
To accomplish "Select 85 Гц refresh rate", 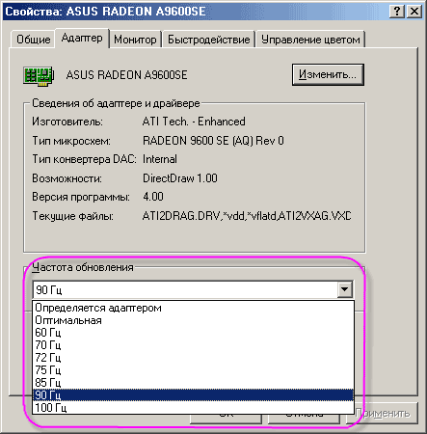I will pos(193,383).
